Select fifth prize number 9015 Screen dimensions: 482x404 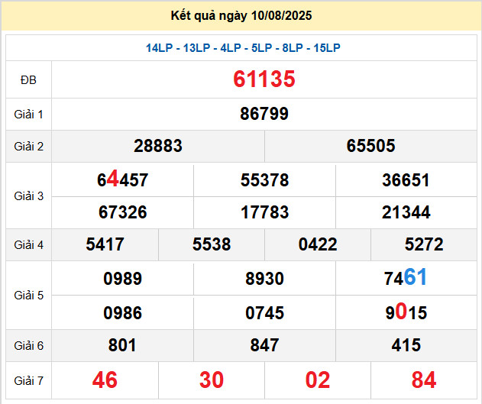[406, 312]
